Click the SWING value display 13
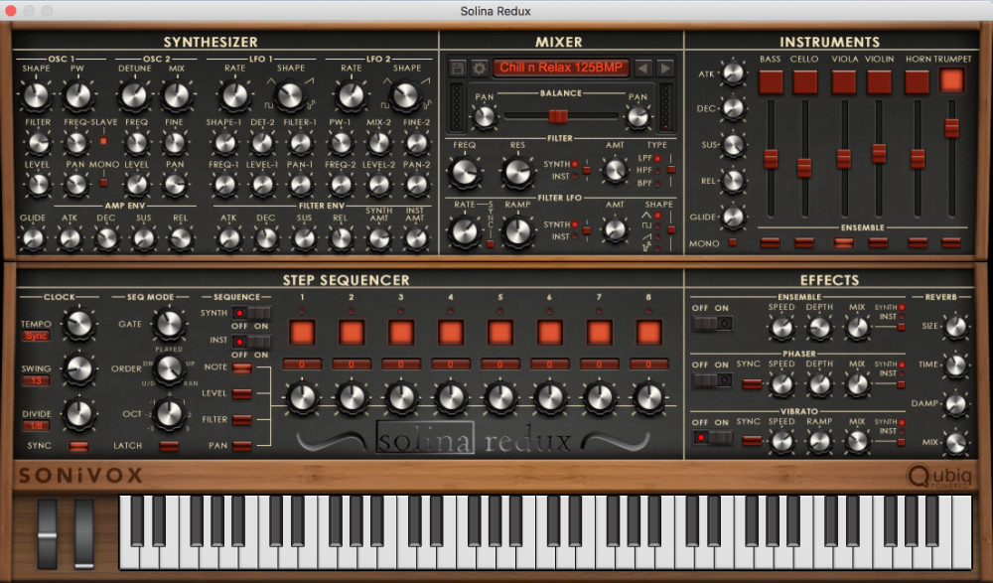Screen dimensions: 993x583 [x=36, y=380]
